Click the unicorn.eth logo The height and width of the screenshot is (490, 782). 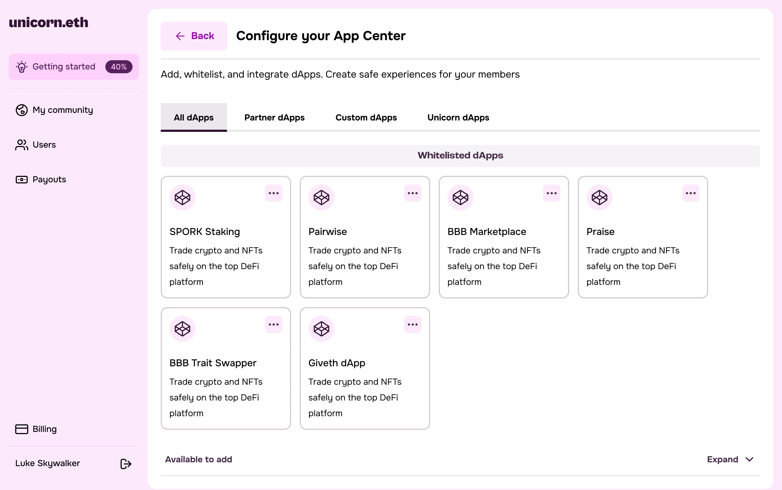coord(48,22)
